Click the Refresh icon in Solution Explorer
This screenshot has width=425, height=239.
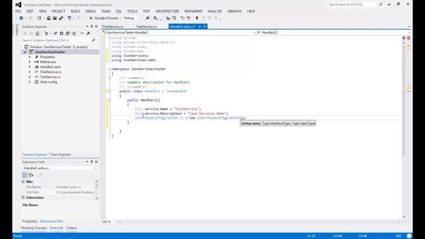(x=62, y=33)
